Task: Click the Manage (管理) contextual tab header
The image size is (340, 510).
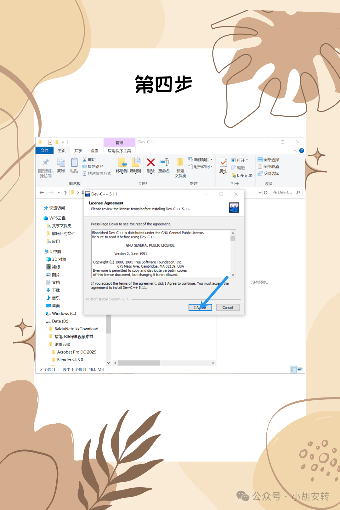Action: click(119, 142)
